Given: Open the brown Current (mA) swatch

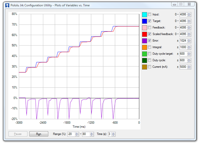Looking at the screenshot, I should pyautogui.click(x=145, y=67).
